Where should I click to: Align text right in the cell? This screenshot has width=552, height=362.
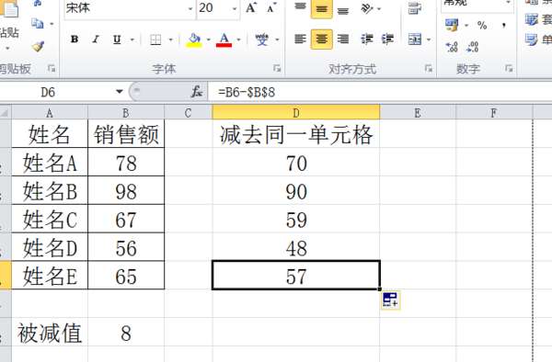[x=343, y=39]
